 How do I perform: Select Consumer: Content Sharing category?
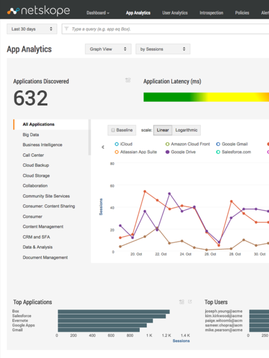pyautogui.click(x=49, y=206)
